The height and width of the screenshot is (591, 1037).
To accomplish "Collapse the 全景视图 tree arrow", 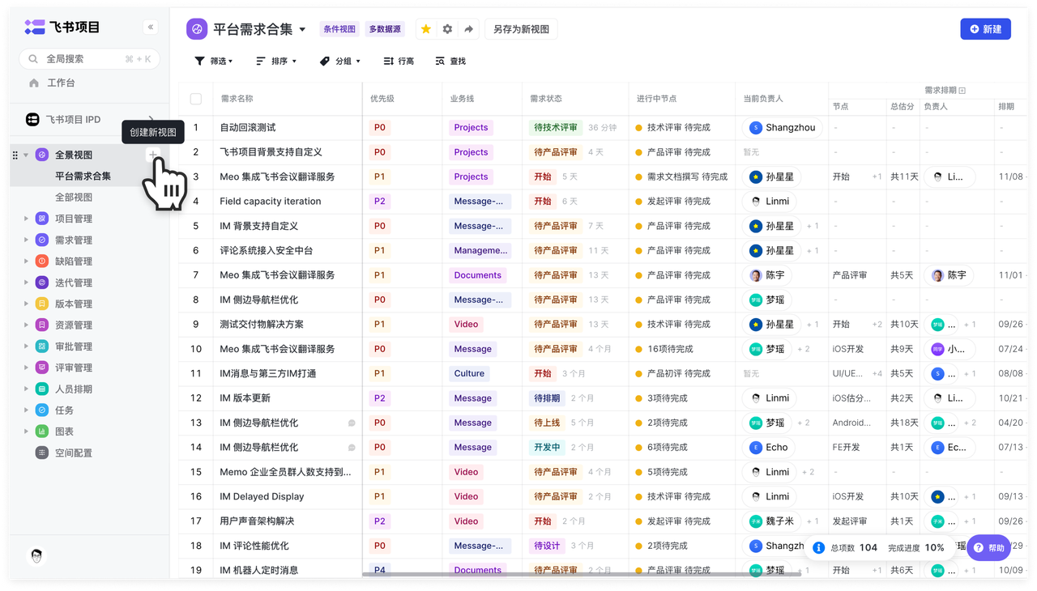I will tap(26, 155).
